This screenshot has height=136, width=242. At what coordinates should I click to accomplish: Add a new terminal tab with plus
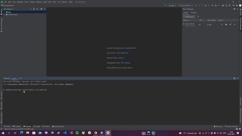[21, 79]
